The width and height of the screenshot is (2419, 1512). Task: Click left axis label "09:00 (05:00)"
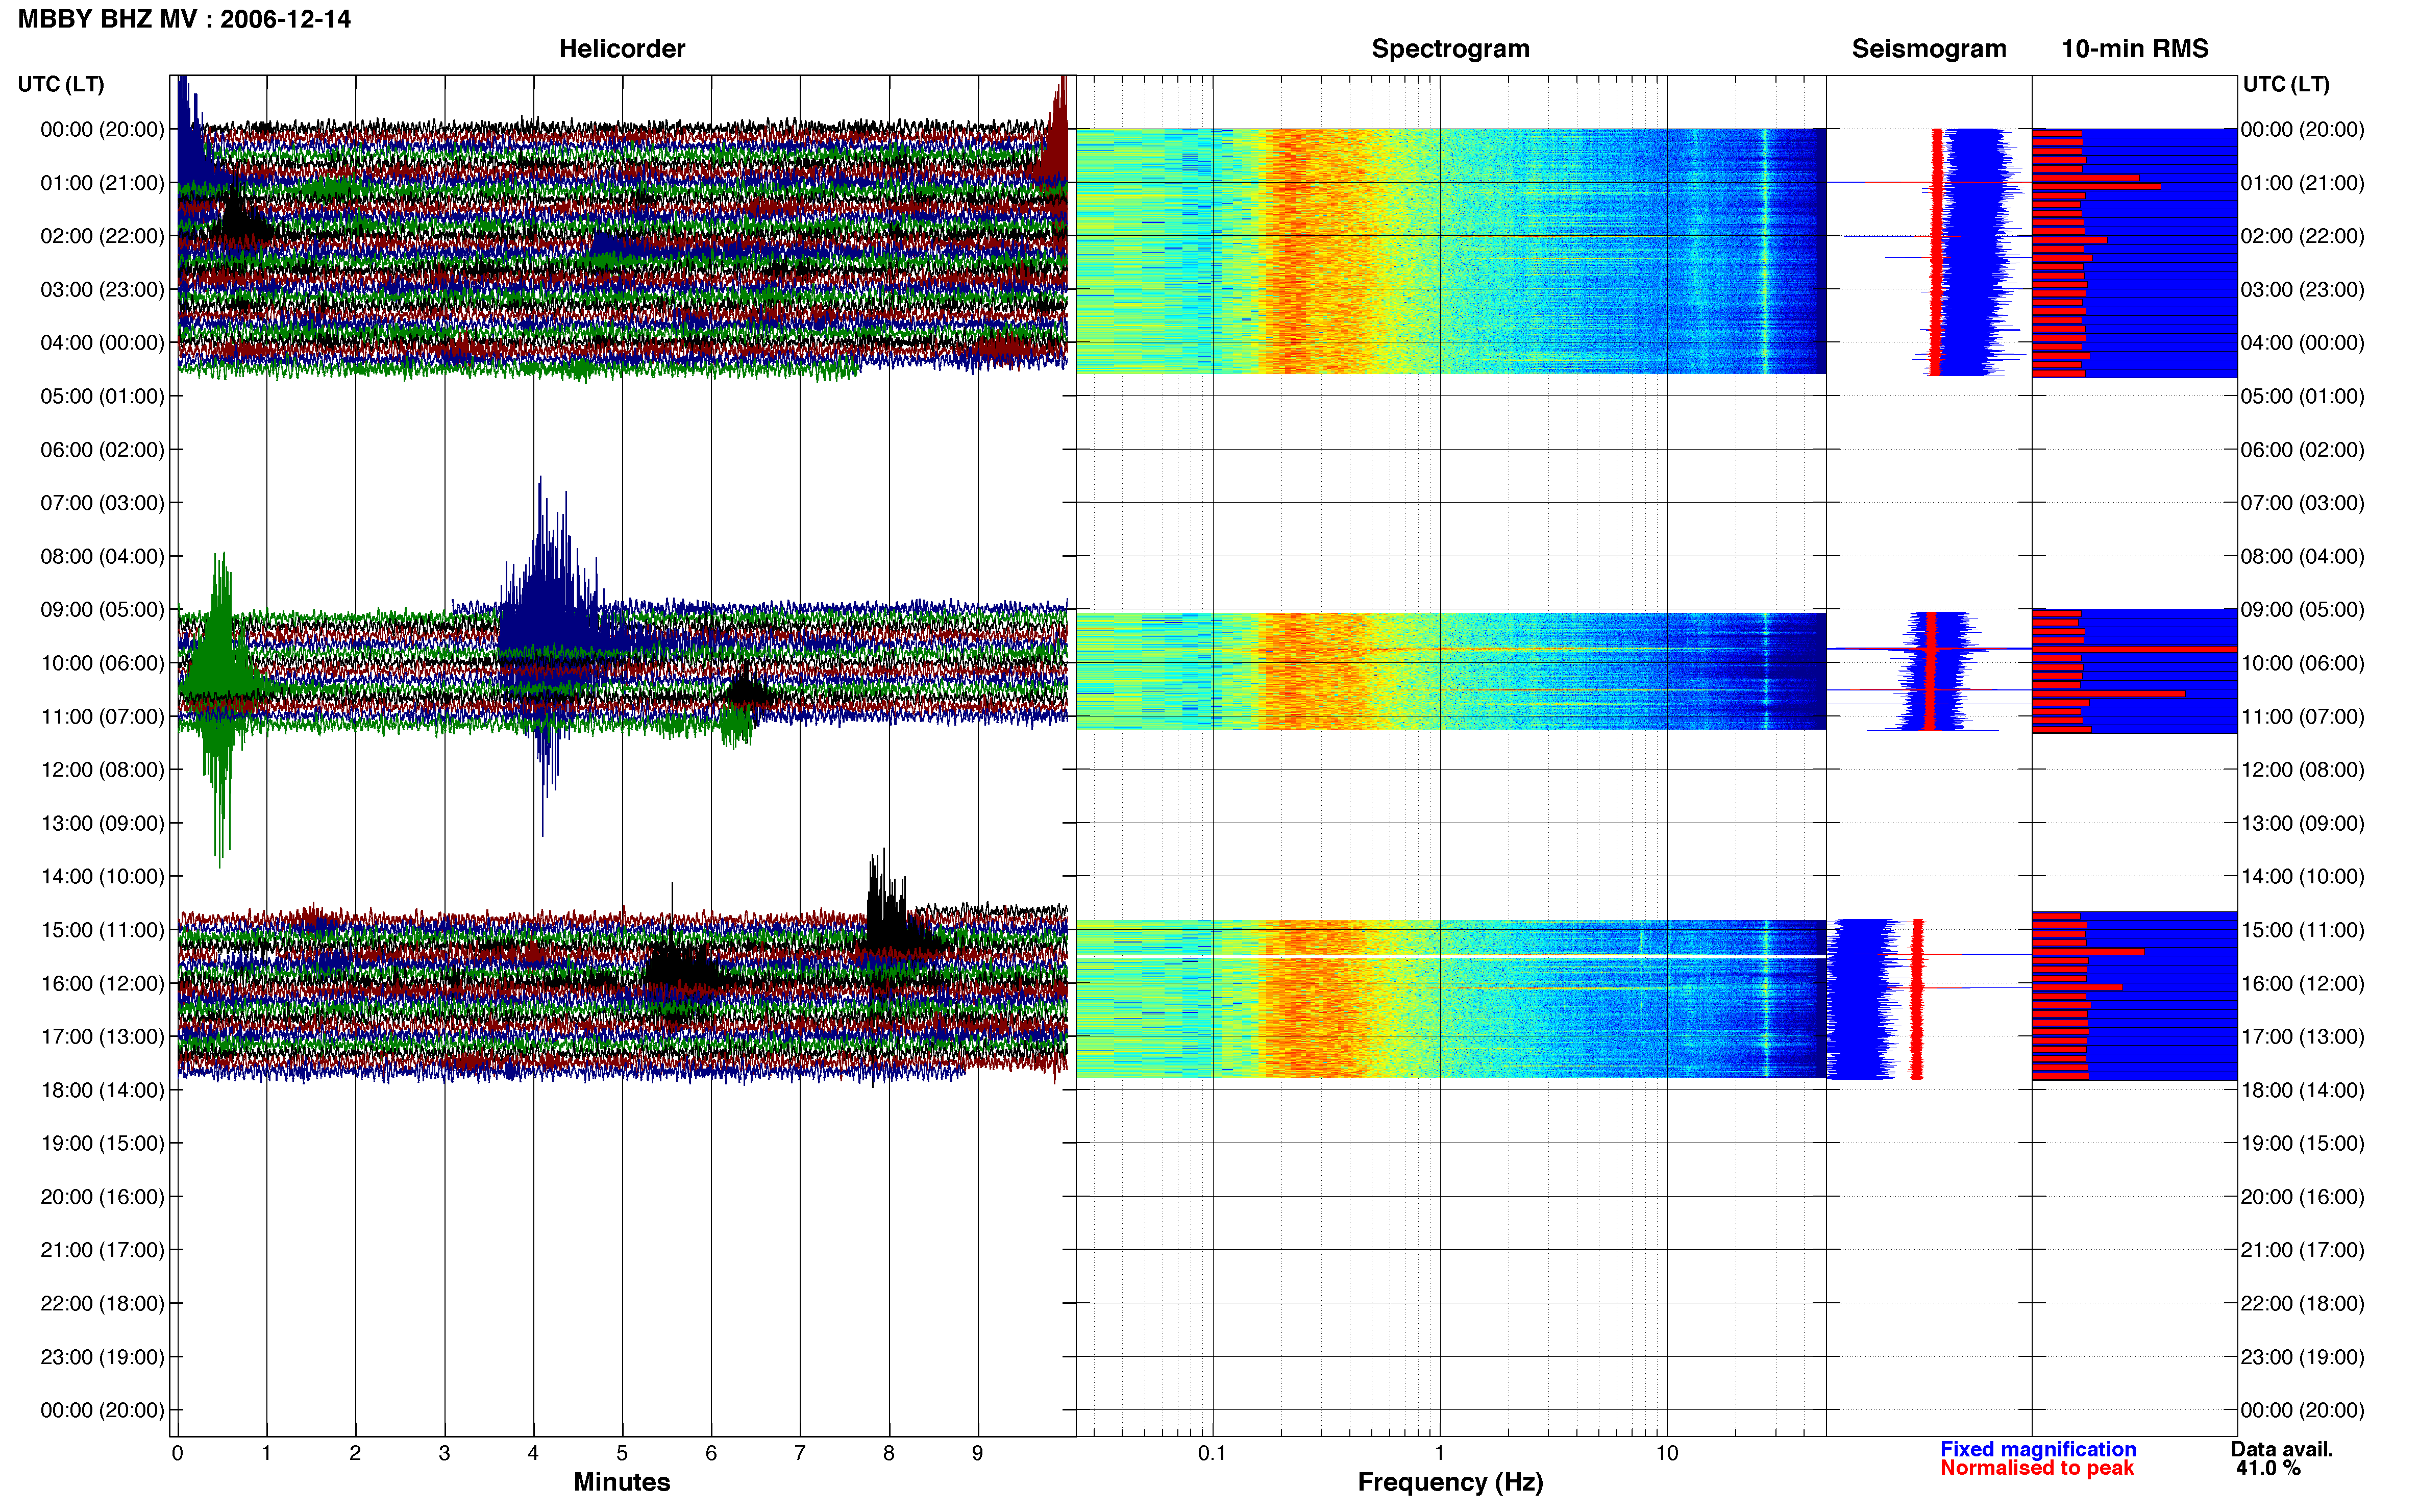click(x=102, y=610)
